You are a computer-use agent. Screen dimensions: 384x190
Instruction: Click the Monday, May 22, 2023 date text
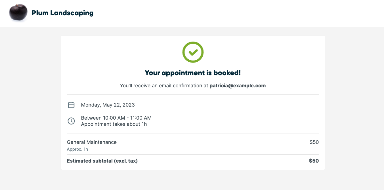(108, 105)
